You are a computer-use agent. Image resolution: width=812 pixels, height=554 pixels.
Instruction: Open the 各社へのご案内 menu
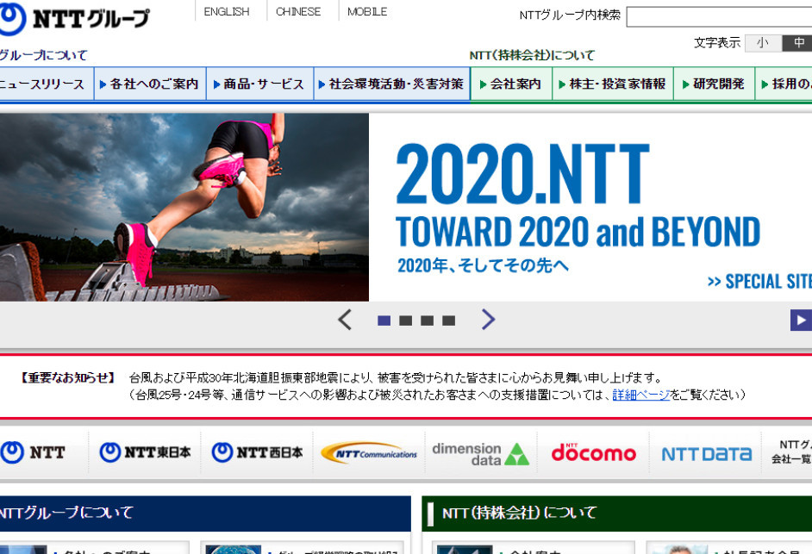click(x=150, y=84)
